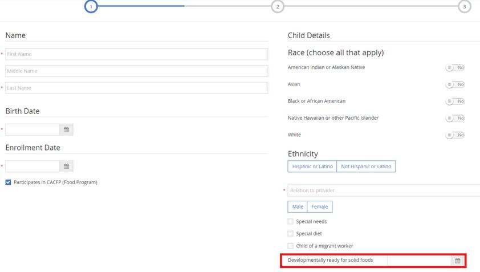Open the solid foods date calendar
This screenshot has height=272, width=480.
(457, 261)
